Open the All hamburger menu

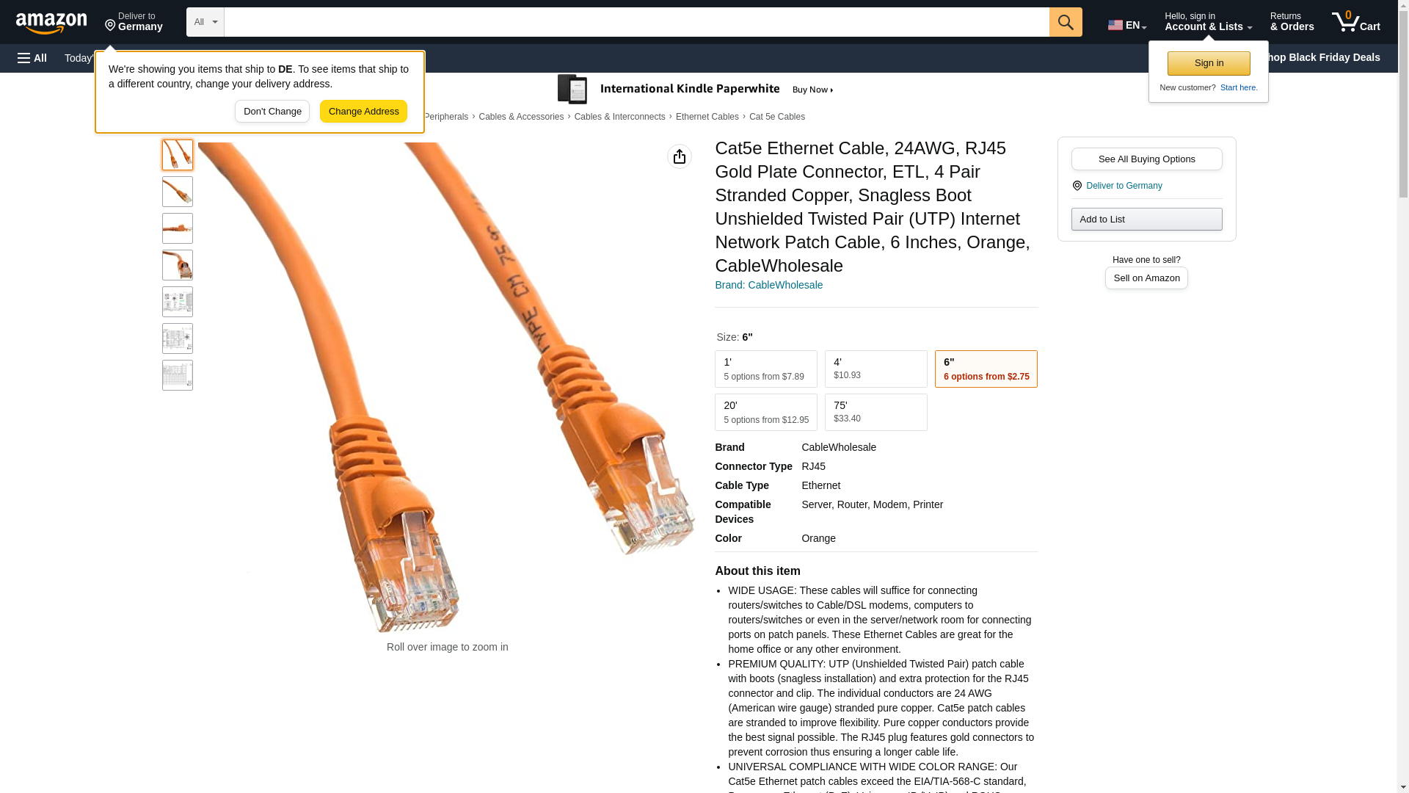pyautogui.click(x=32, y=58)
